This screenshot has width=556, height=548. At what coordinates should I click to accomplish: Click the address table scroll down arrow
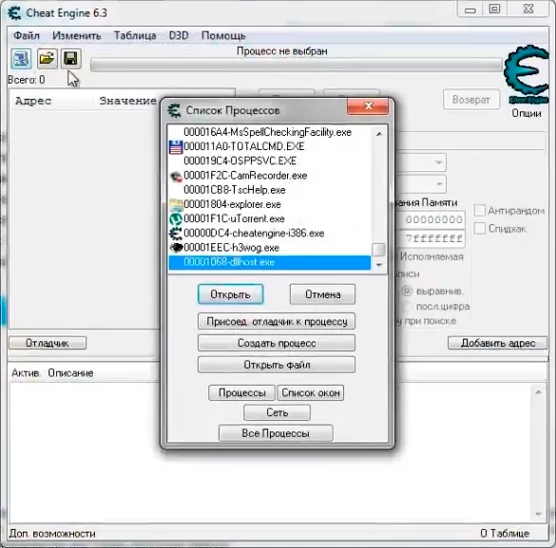538,514
